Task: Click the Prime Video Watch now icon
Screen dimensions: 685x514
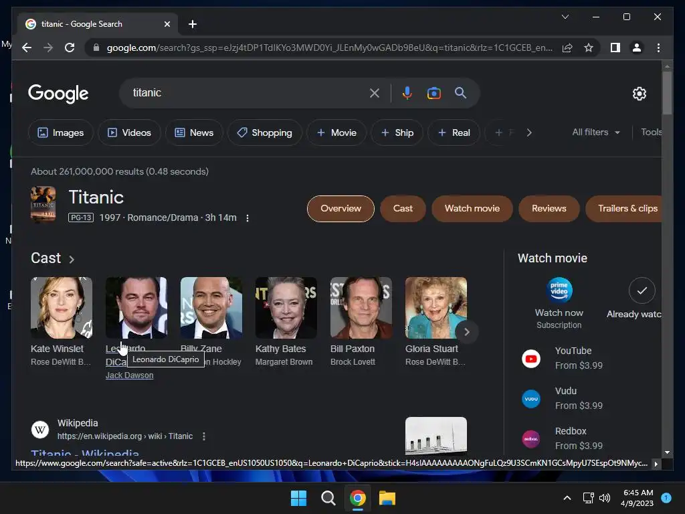Action: pyautogui.click(x=559, y=290)
